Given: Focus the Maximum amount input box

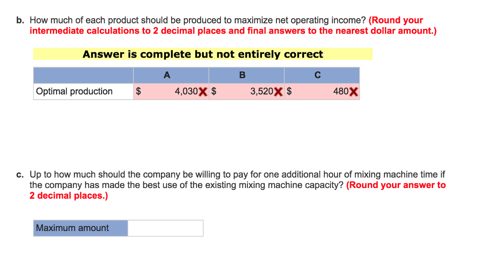Looking at the screenshot, I should coord(165,228).
